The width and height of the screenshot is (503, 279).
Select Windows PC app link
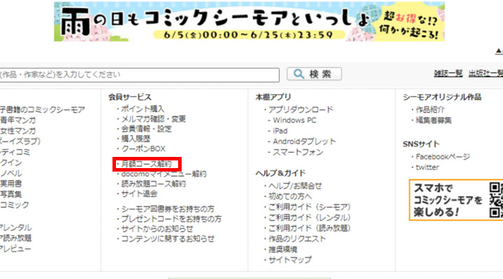(294, 120)
